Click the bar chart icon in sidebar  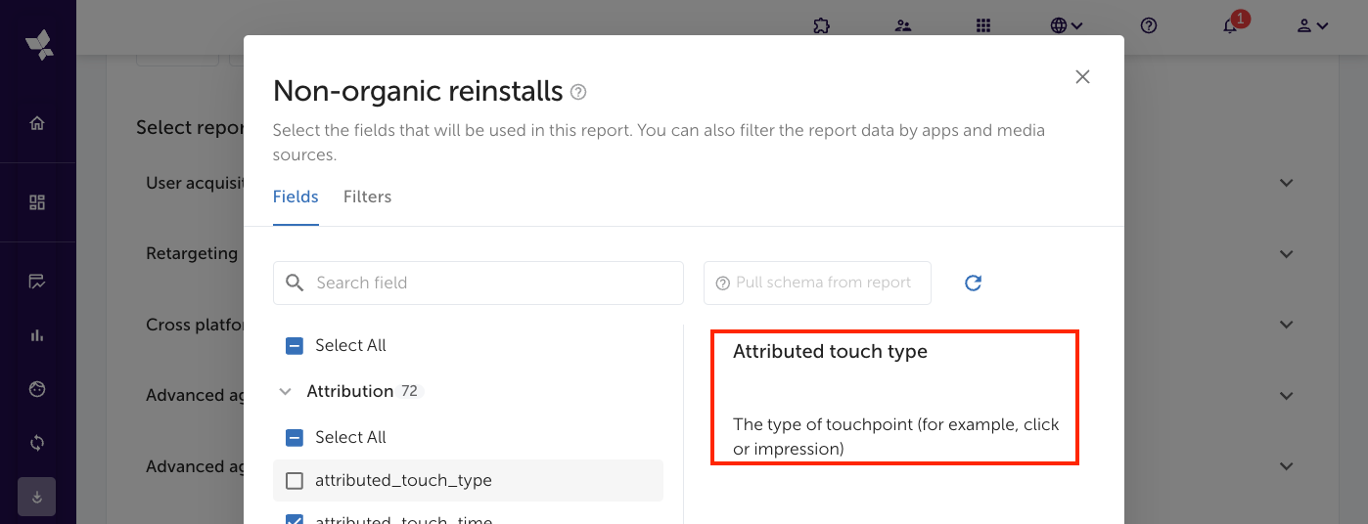click(x=37, y=335)
